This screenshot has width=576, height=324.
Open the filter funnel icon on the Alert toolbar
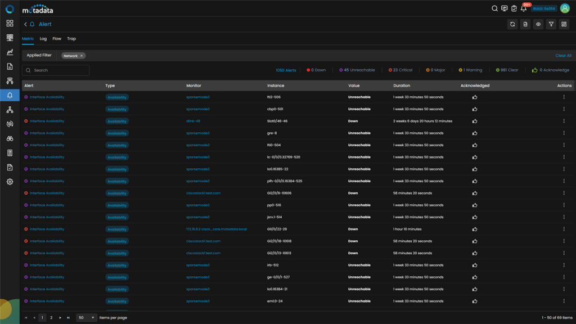[x=551, y=24]
